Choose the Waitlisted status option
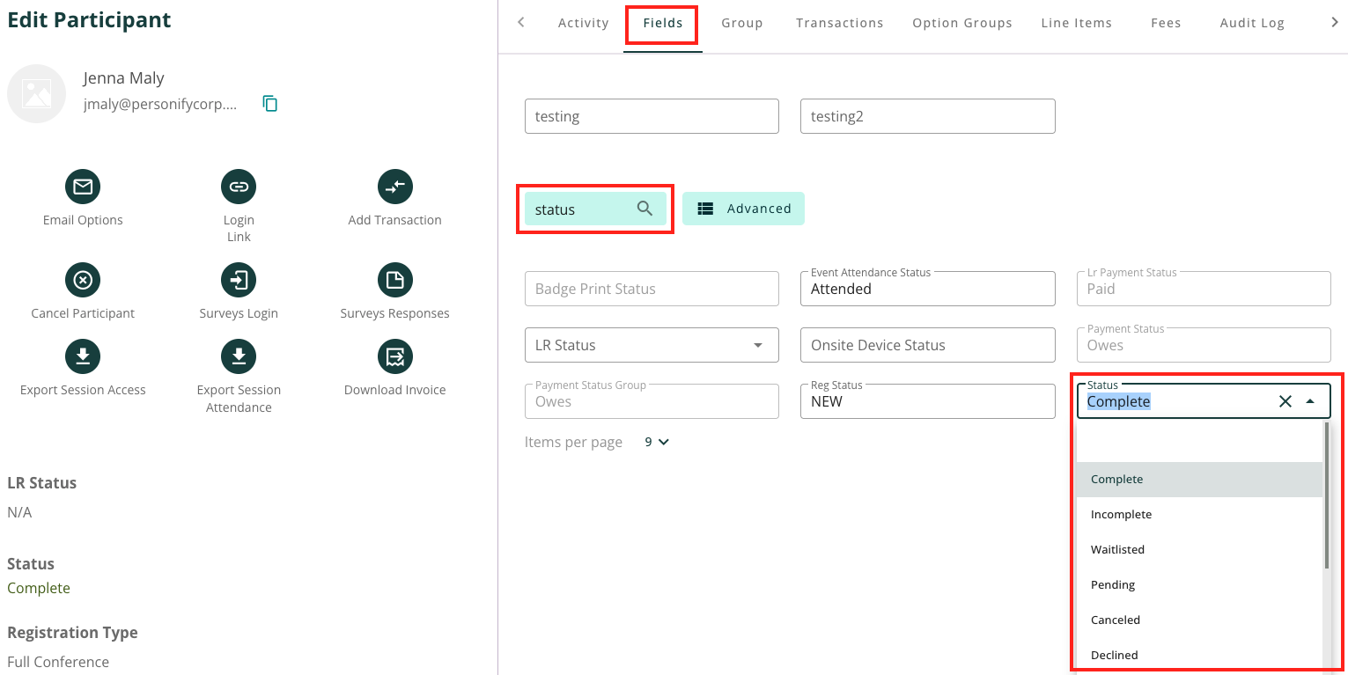 pos(1199,550)
